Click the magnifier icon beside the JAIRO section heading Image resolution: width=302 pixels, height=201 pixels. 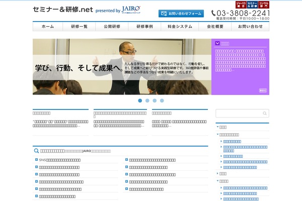[36, 151]
